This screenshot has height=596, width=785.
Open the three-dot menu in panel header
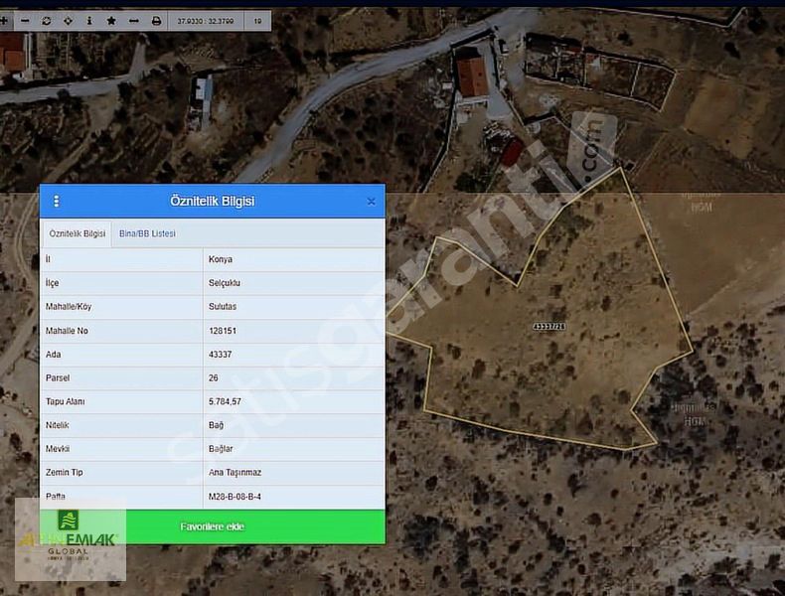click(x=56, y=201)
